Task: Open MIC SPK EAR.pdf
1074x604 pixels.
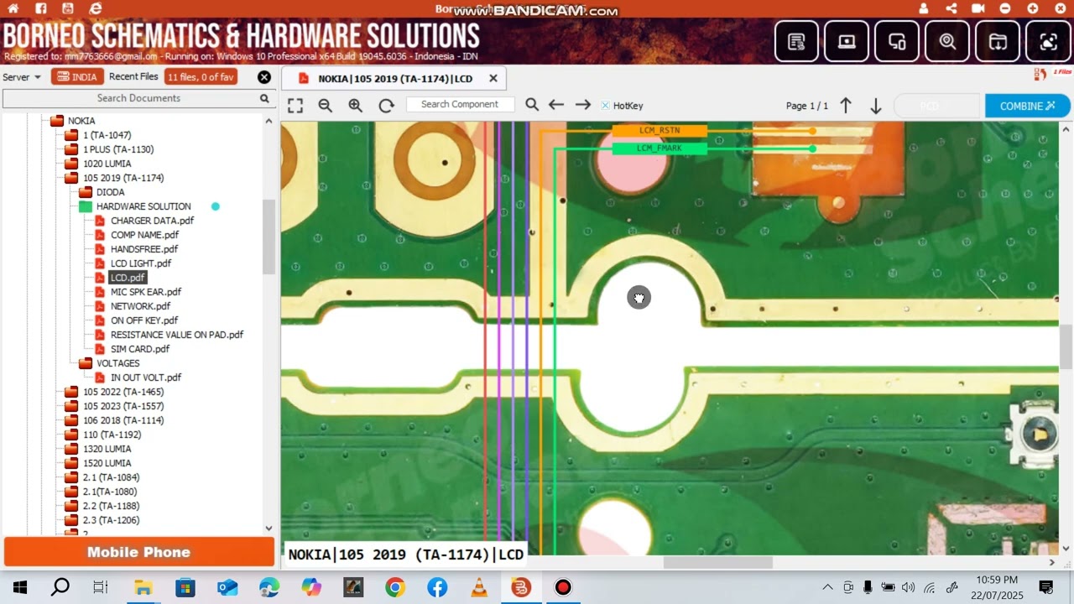Action: point(145,292)
